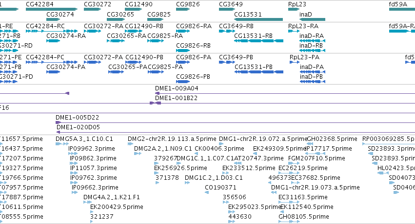Select transcript CG30274-RA label
Viewport: 415px width, 224px height.
[66, 35]
